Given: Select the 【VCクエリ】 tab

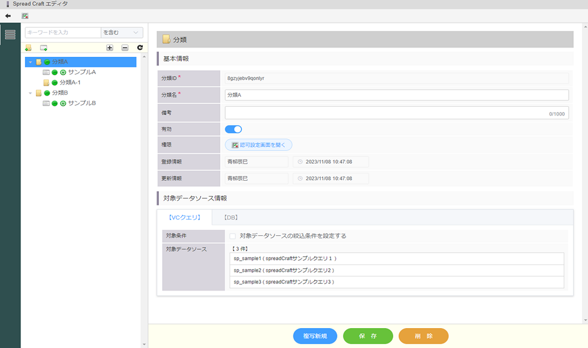Looking at the screenshot, I should coord(184,218).
